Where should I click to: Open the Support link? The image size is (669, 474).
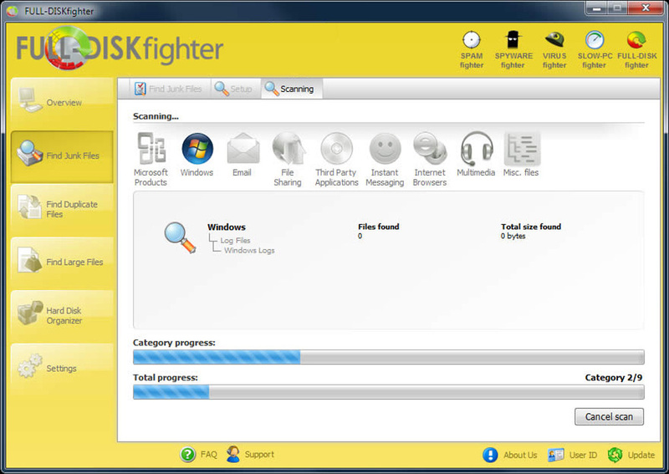coord(250,455)
